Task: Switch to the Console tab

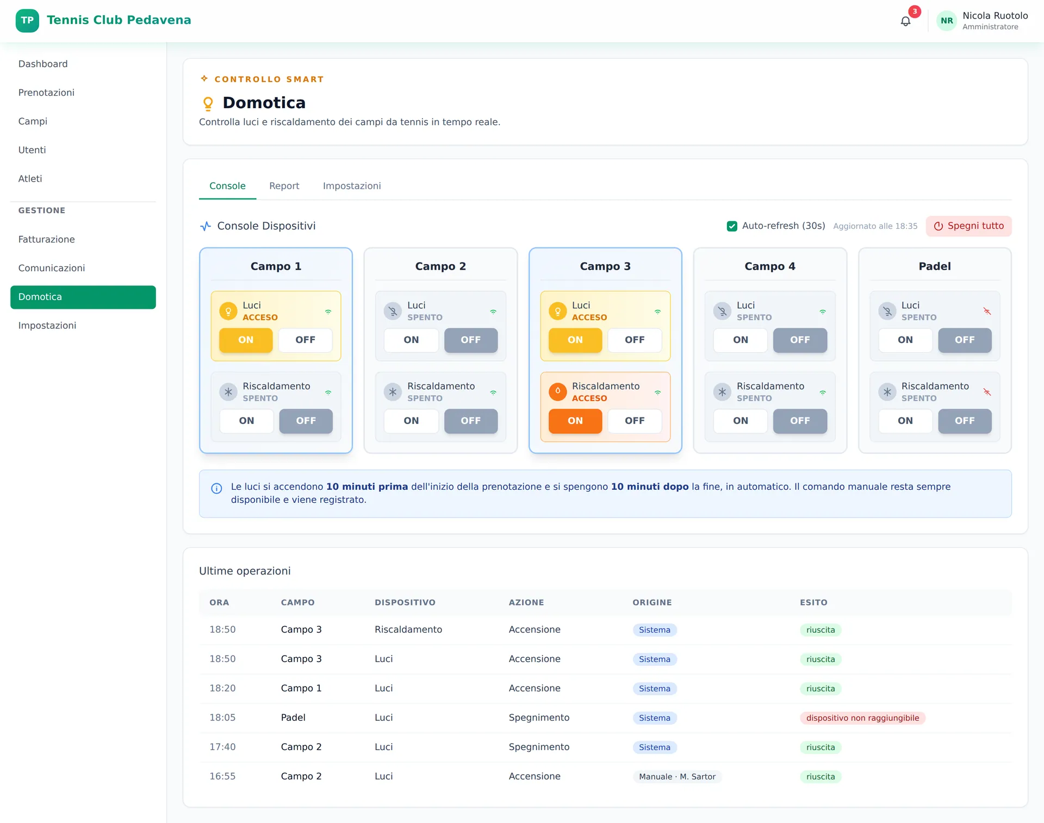Action: (227, 186)
